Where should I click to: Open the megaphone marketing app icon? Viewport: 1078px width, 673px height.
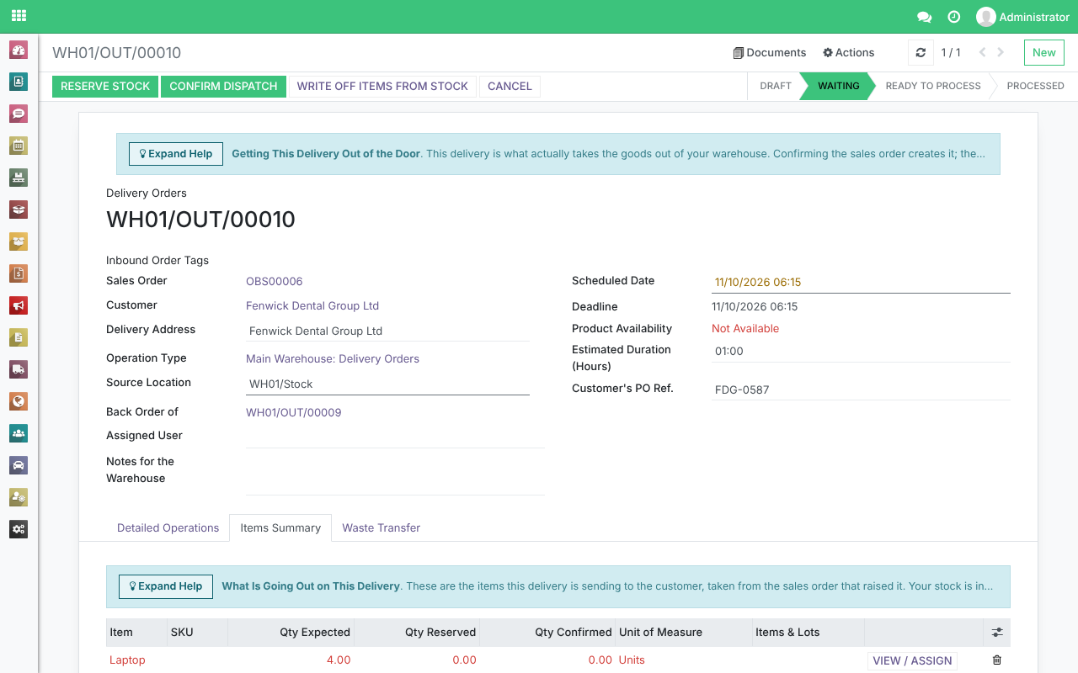pos(19,305)
